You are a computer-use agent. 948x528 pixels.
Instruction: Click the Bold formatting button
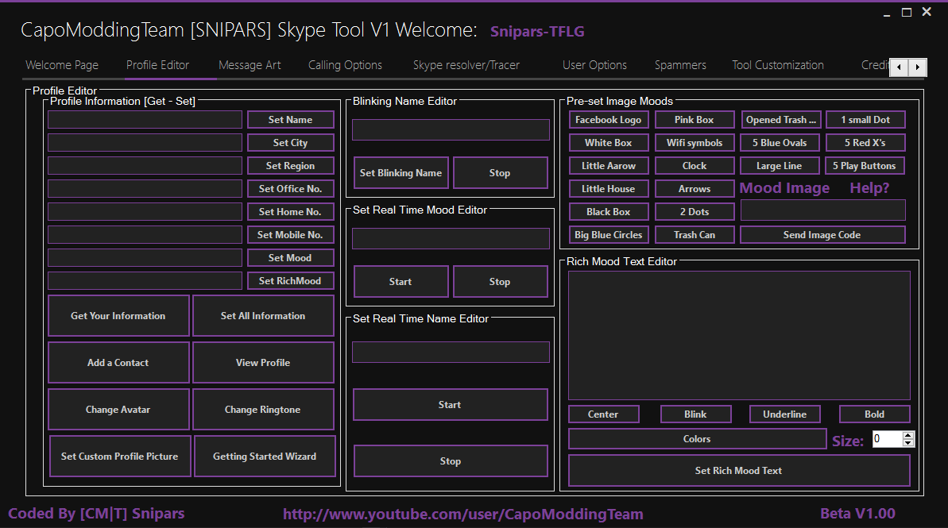875,414
